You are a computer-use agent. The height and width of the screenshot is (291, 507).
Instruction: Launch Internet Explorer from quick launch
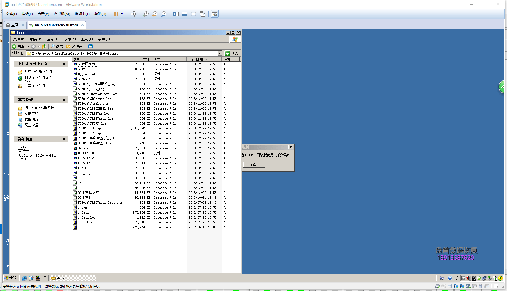click(x=24, y=278)
